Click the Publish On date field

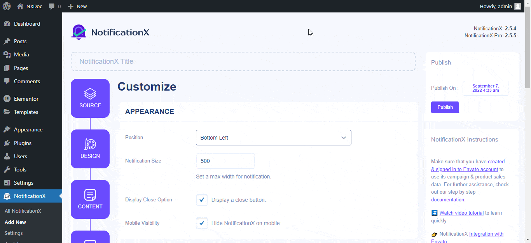coord(486,88)
